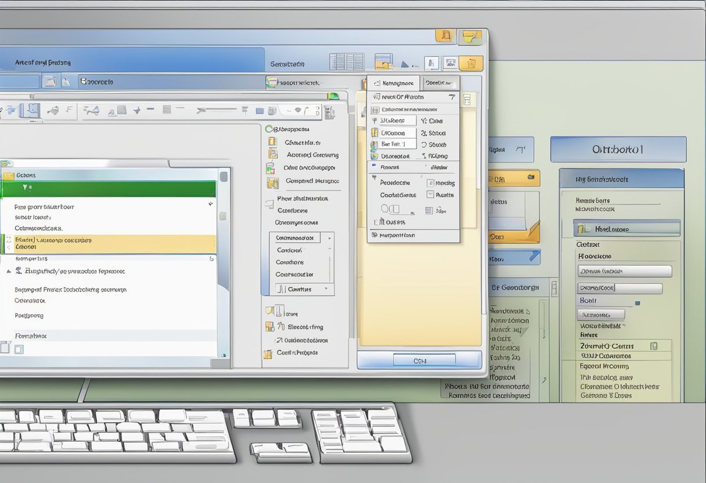Open the Search dropdown beside the New button
Image resolution: width=706 pixels, height=483 pixels.
click(440, 83)
